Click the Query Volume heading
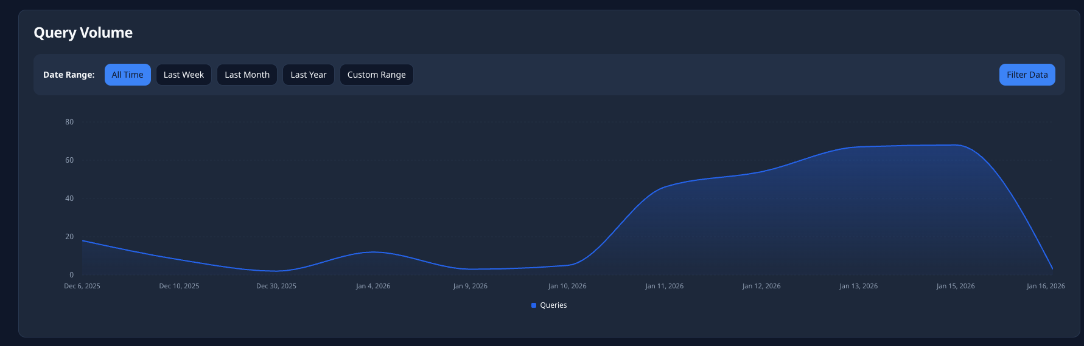 coord(83,33)
